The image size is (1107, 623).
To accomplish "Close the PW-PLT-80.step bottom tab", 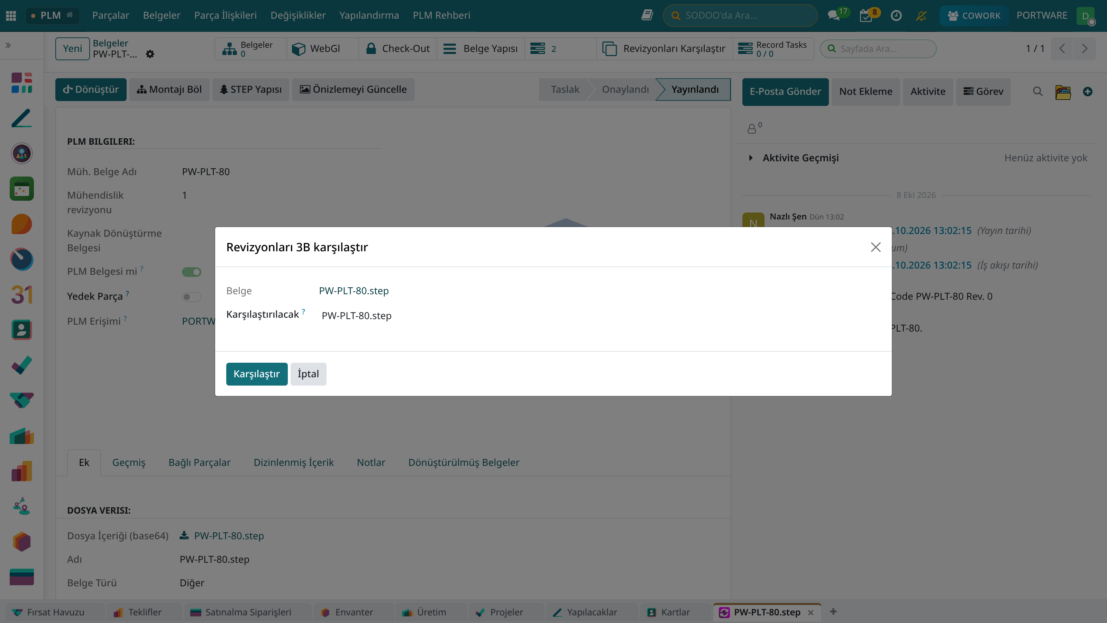I will coord(811,612).
